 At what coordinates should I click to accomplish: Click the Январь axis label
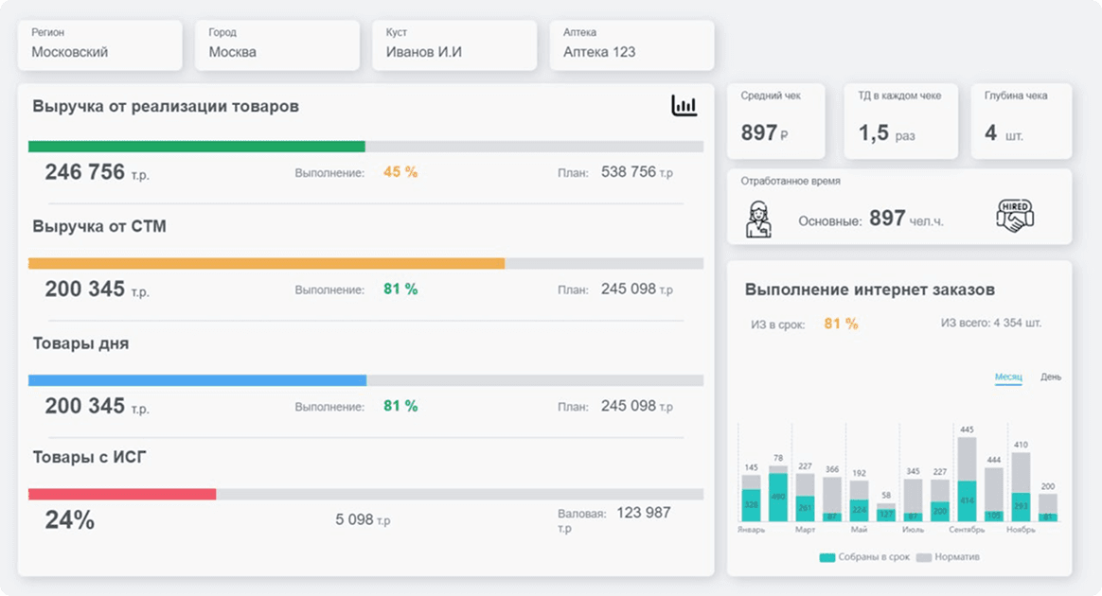point(751,530)
